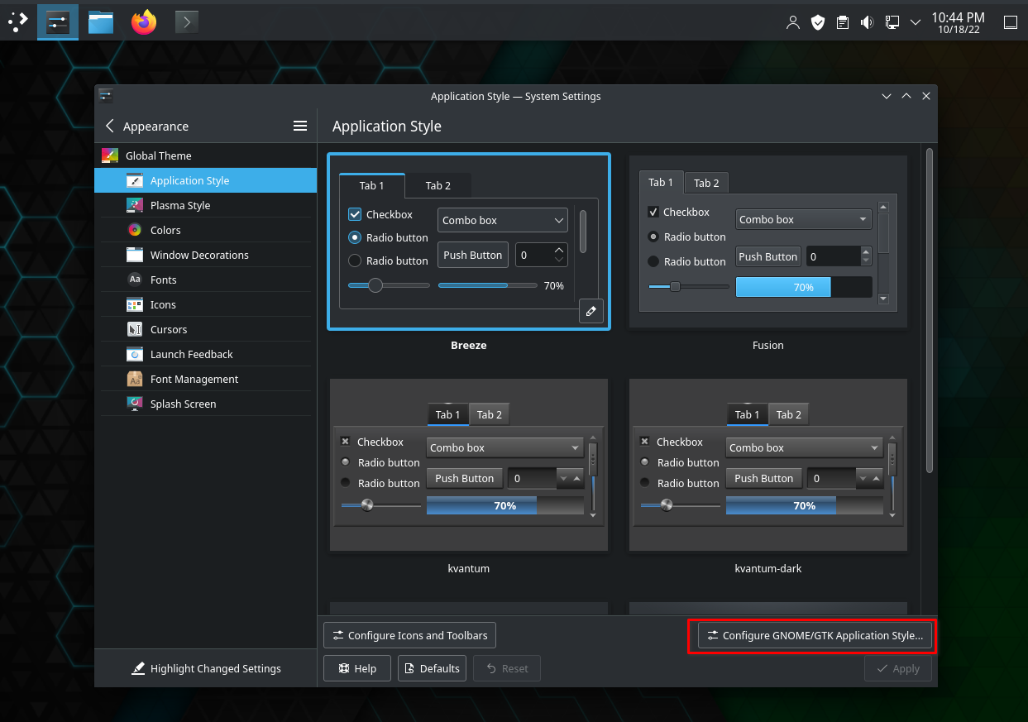
Task: Go back using the Appearance arrow
Action: pyautogui.click(x=109, y=126)
